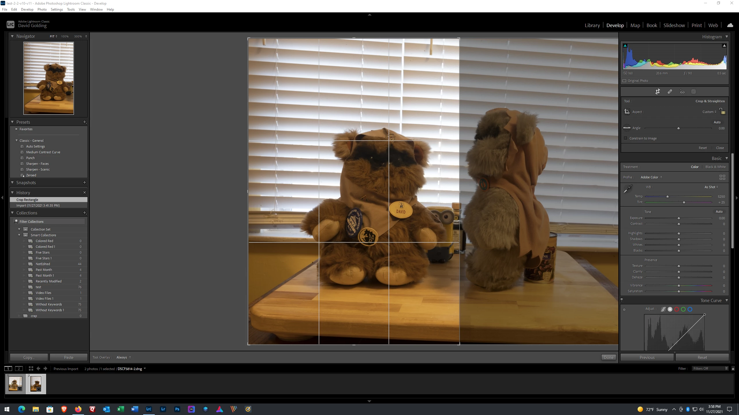Click the Previous button
The height and width of the screenshot is (415, 739).
click(647, 357)
